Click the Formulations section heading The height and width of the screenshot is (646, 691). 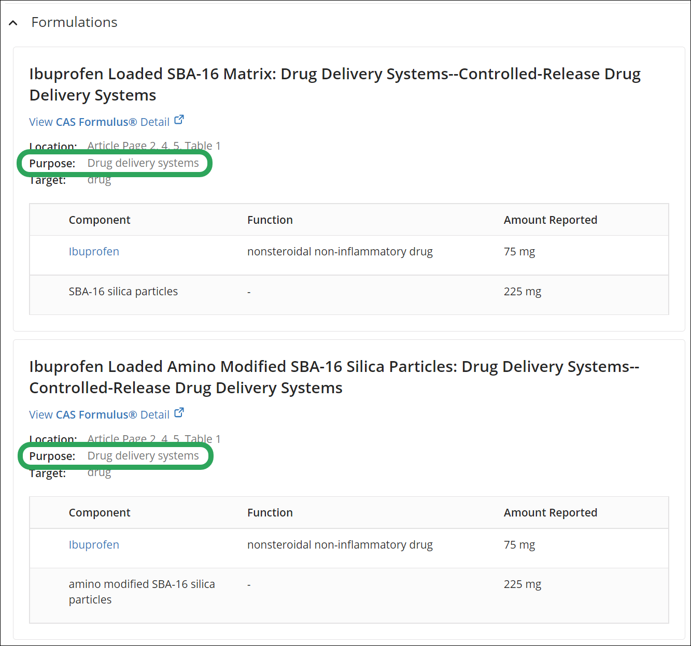tap(74, 22)
